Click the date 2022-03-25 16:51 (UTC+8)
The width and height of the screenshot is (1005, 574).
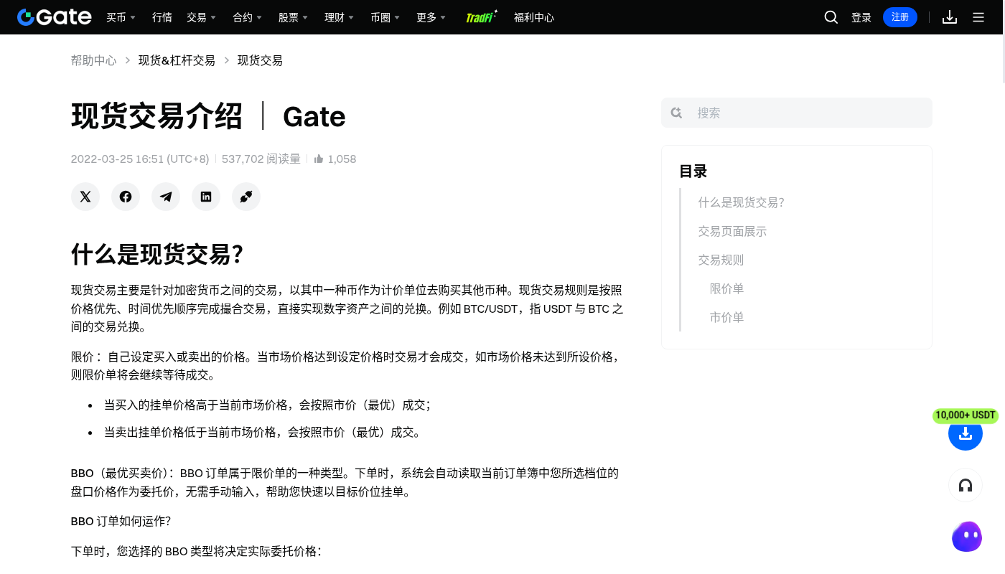(x=140, y=159)
